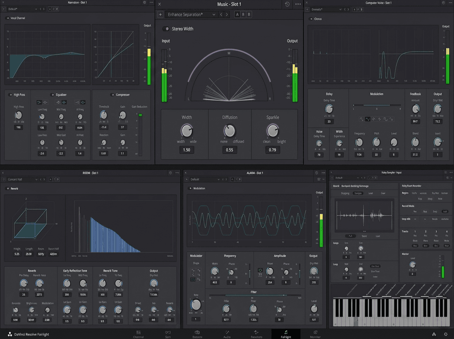Click reset icon in ALARM - Slot 1 title bar

pos(316,173)
